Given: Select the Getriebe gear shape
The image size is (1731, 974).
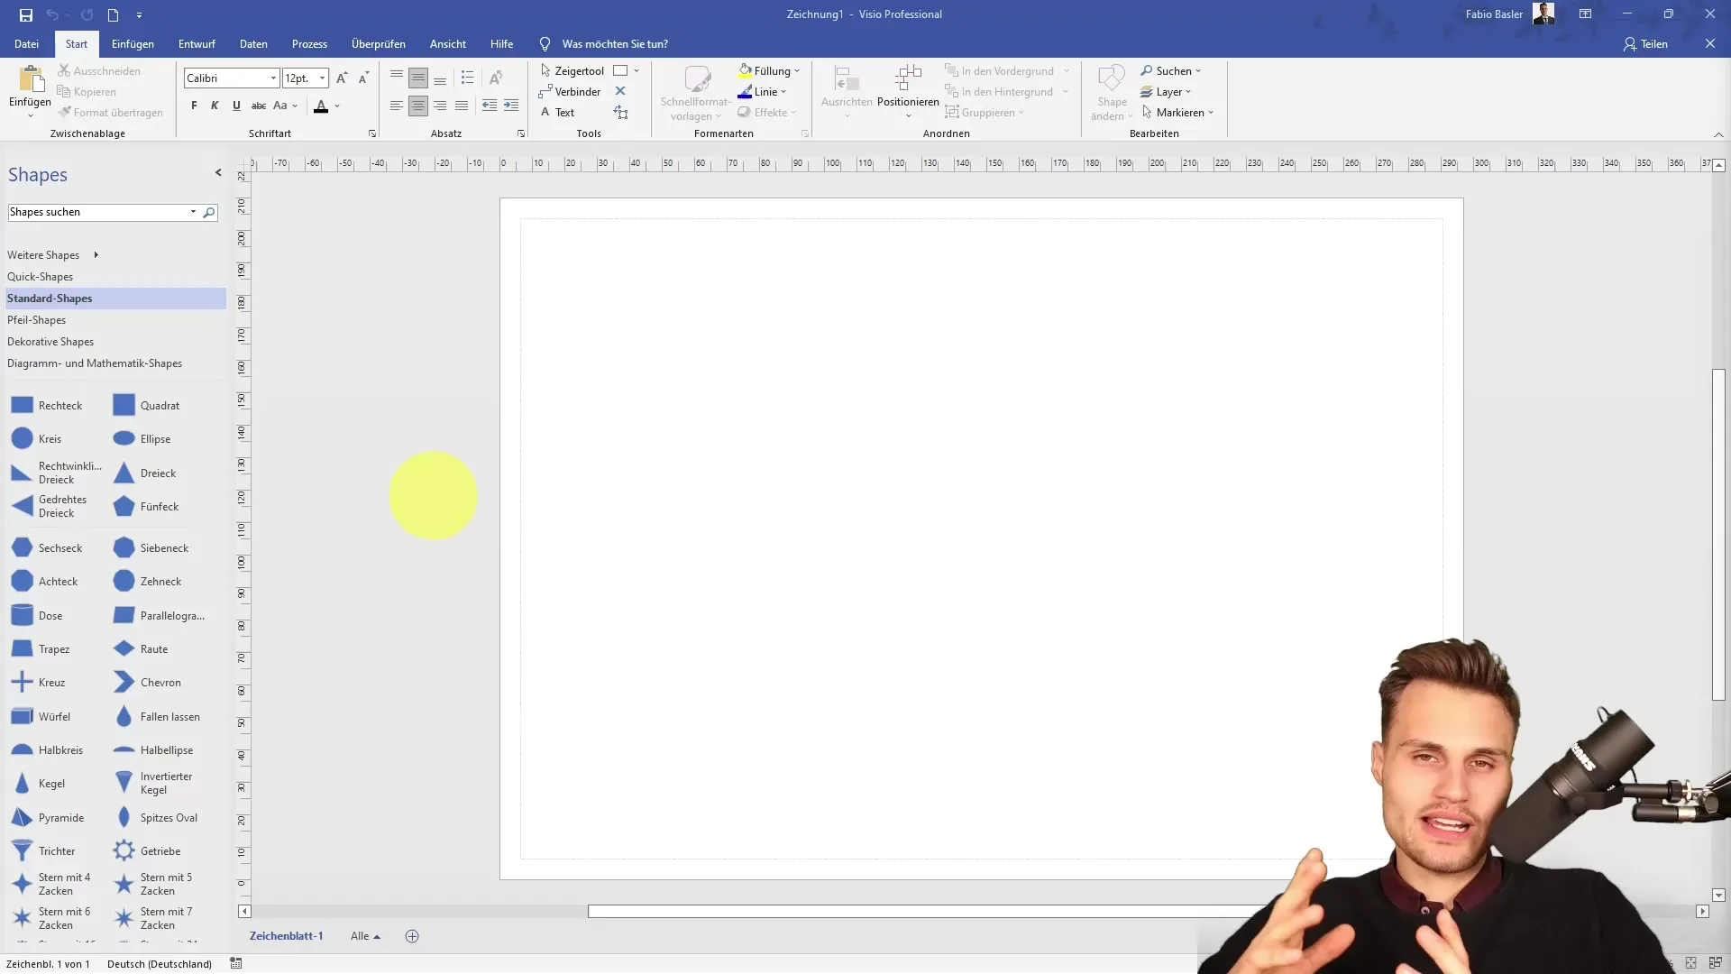Looking at the screenshot, I should (147, 851).
